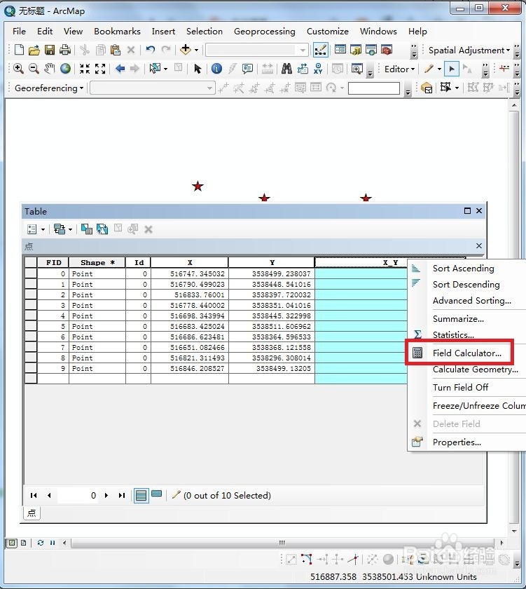Open Table Options dropdown arrow
The height and width of the screenshot is (589, 526).
(43, 229)
